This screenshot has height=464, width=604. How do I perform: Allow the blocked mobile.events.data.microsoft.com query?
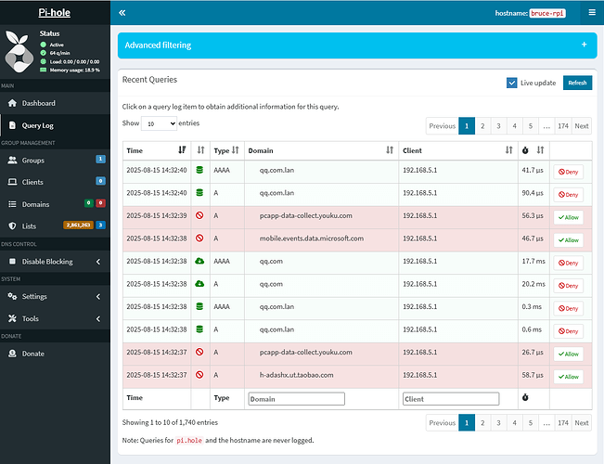coord(567,240)
